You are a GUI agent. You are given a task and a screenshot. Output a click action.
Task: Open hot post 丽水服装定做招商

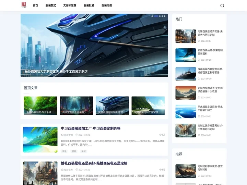[x=210, y=109]
